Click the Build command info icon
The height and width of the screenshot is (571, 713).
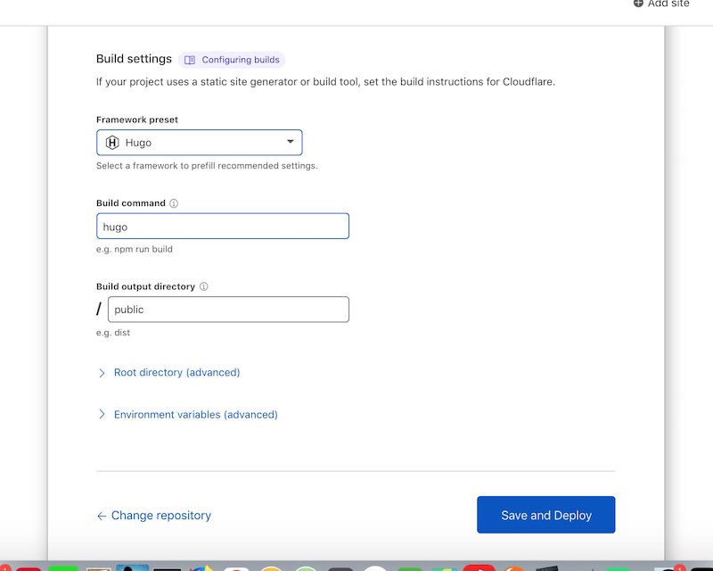174,203
